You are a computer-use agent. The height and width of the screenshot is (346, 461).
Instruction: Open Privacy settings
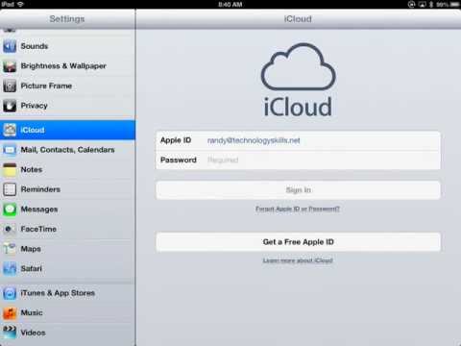pyautogui.click(x=67, y=106)
